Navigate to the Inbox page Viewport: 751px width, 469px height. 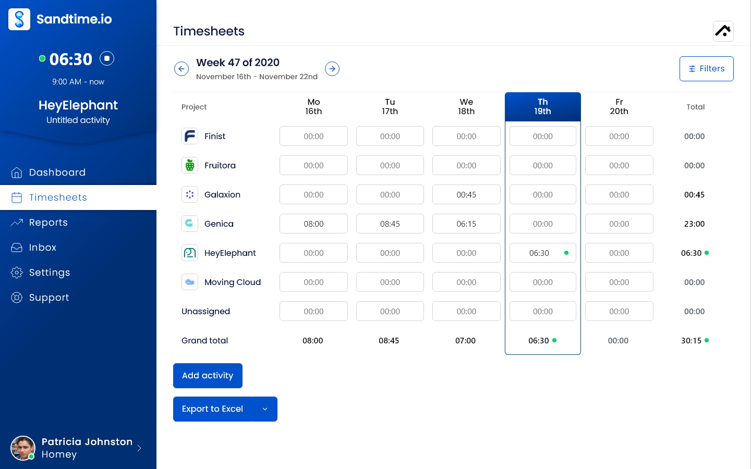[43, 248]
